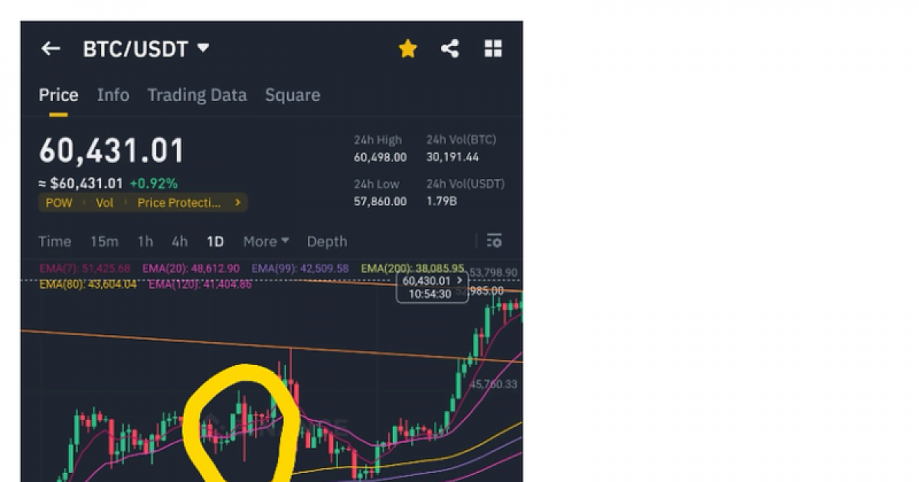Switch to the Info tab
Viewport: 919px width, 482px height.
113,95
